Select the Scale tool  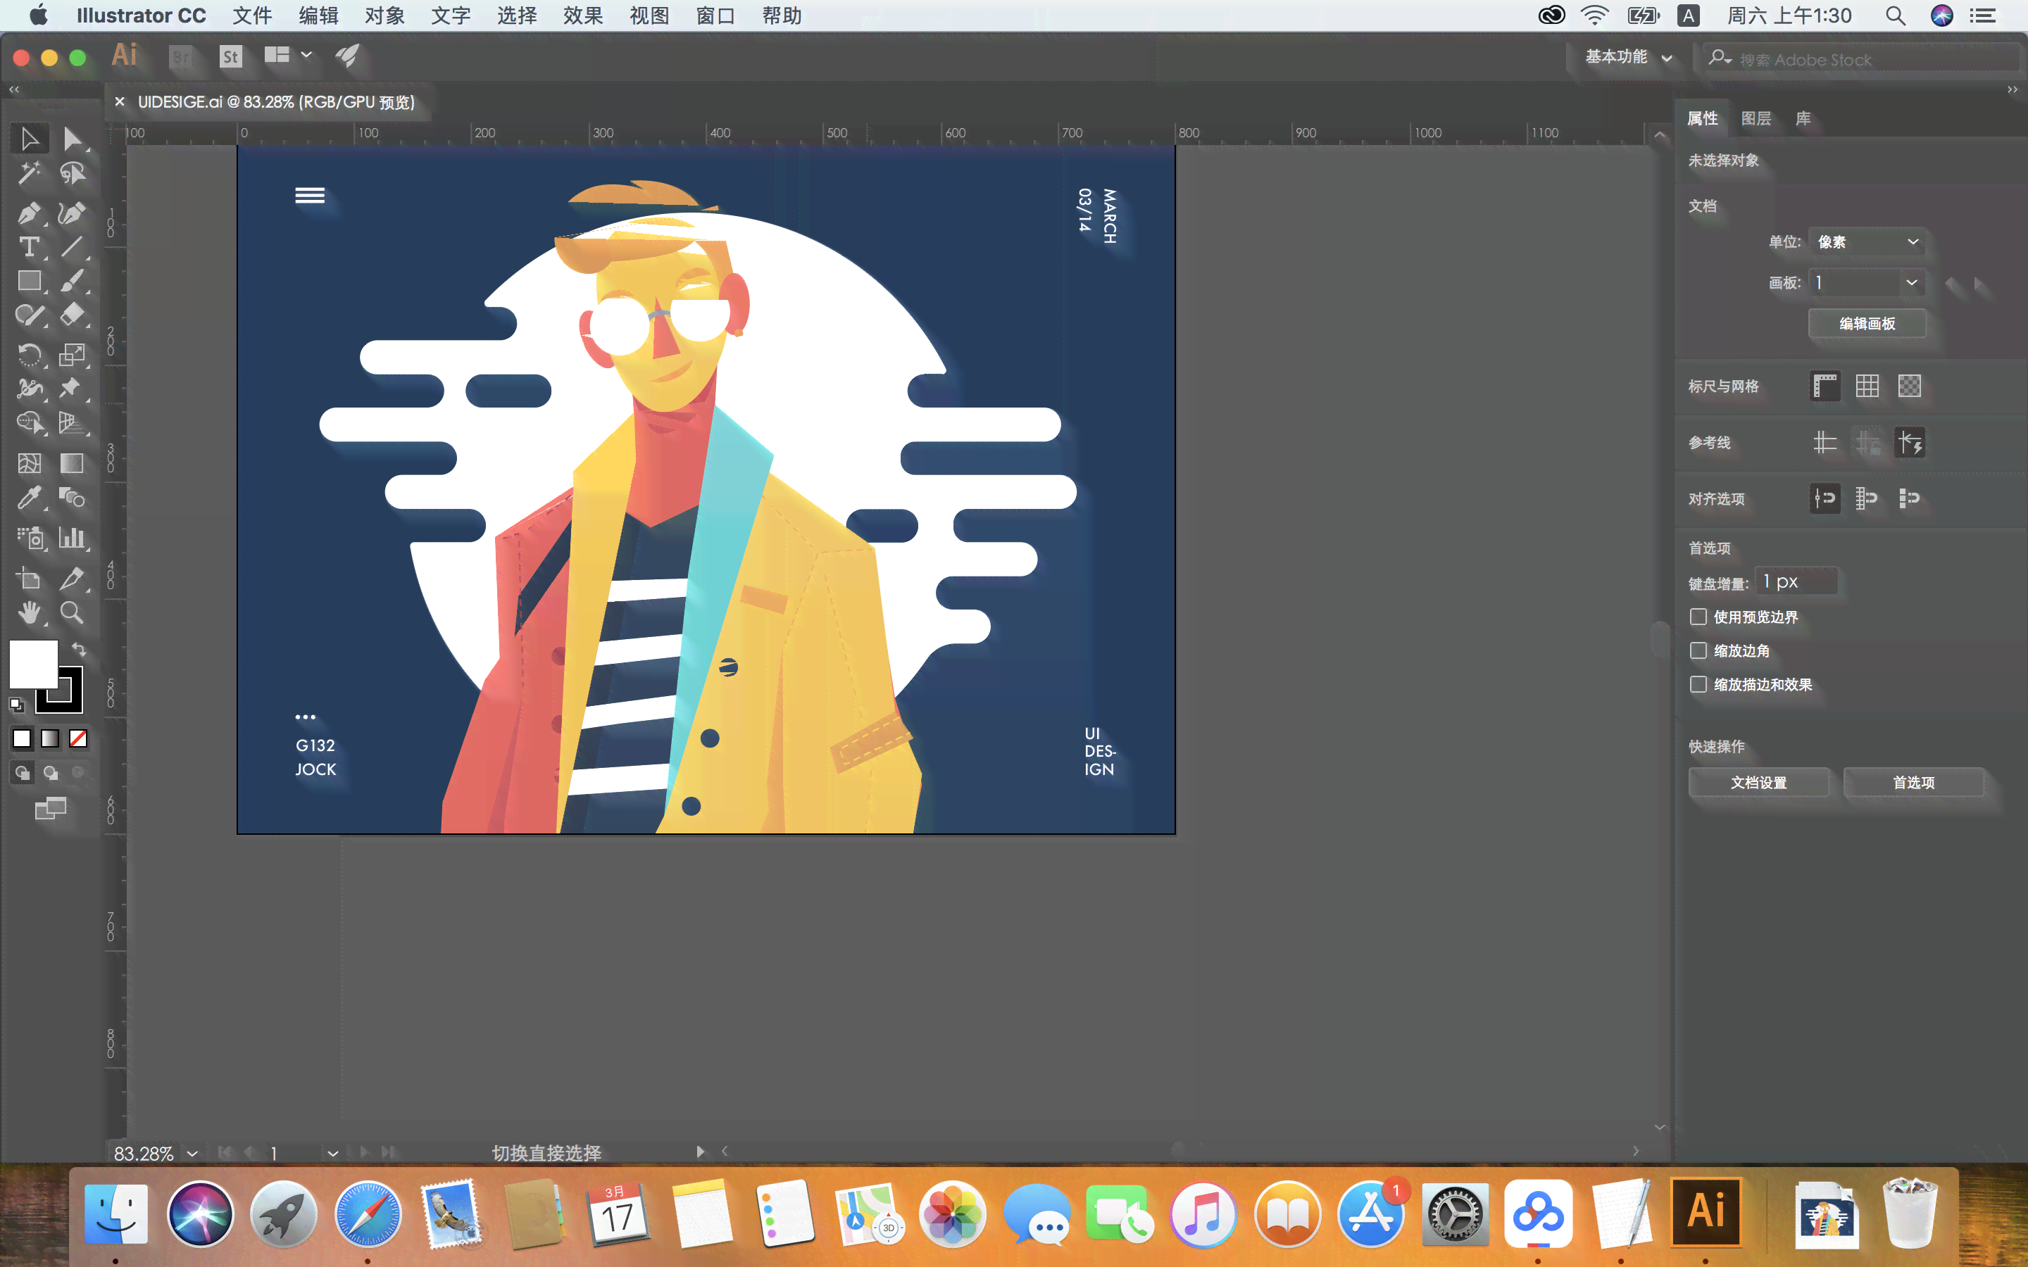(x=73, y=355)
